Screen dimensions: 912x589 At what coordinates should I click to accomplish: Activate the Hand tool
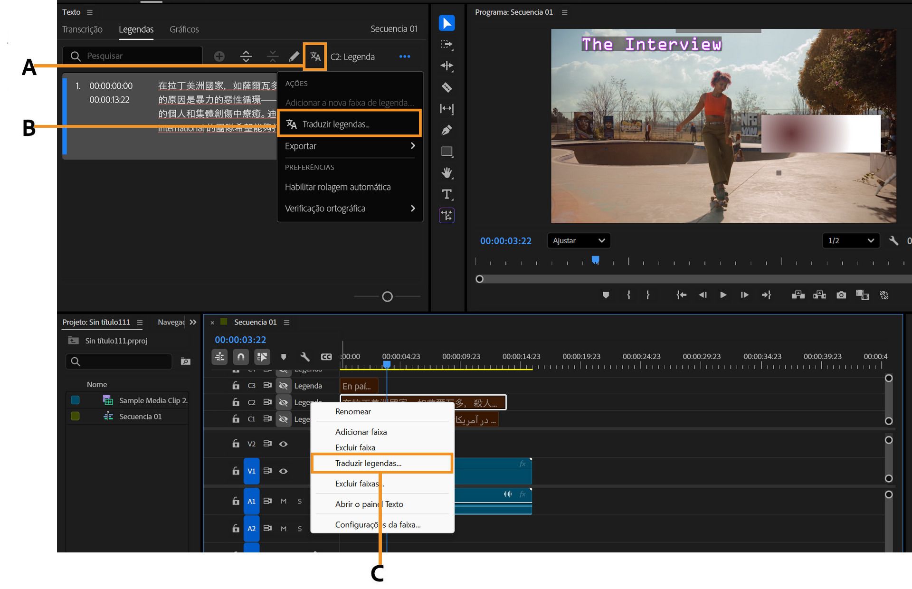[x=446, y=172]
